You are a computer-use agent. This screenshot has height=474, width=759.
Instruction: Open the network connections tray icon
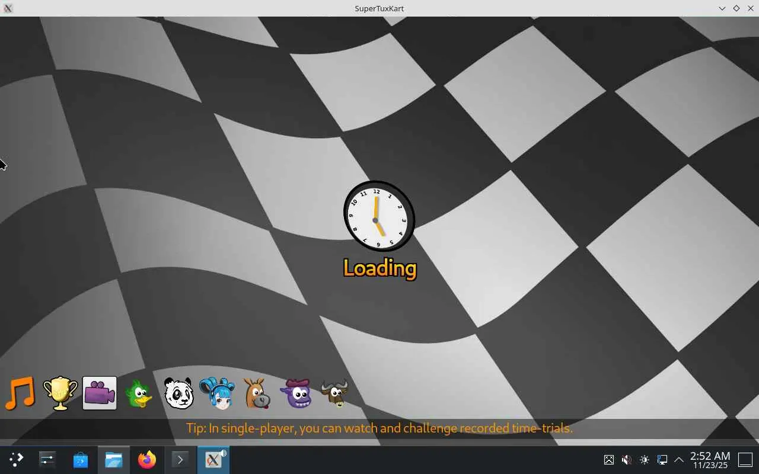click(662, 459)
